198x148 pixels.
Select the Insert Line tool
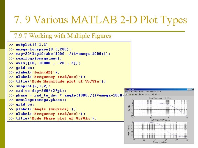click(149, 95)
